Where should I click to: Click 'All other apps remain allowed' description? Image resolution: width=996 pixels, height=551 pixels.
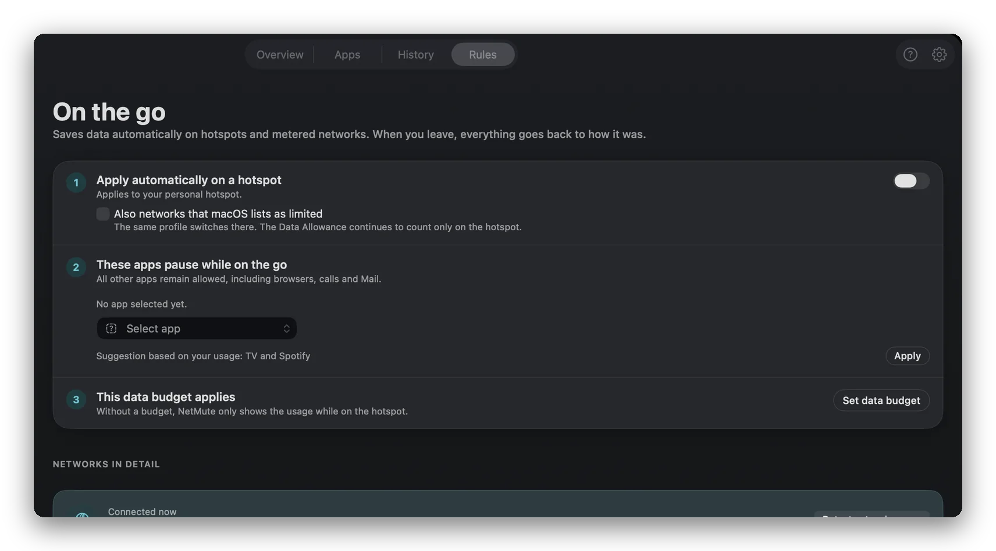pos(239,279)
